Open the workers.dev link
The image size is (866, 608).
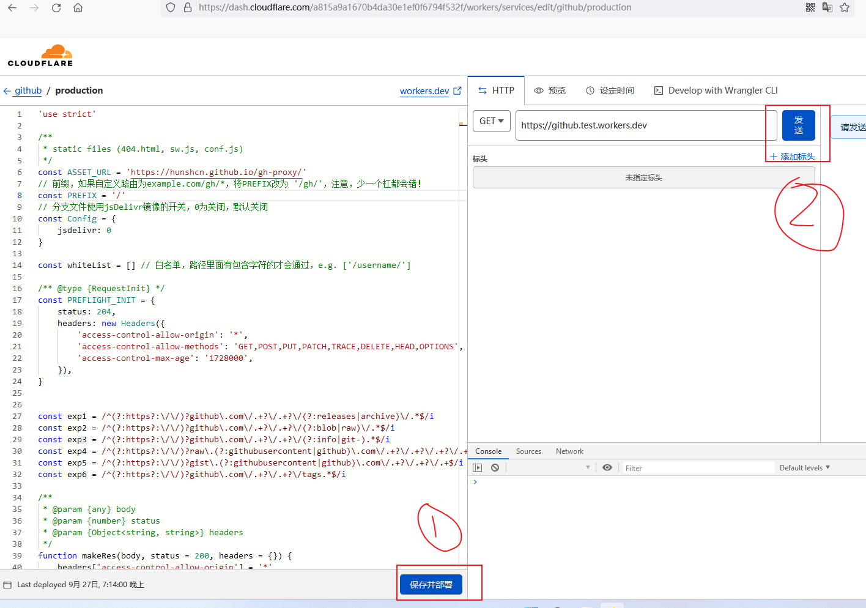[424, 91]
